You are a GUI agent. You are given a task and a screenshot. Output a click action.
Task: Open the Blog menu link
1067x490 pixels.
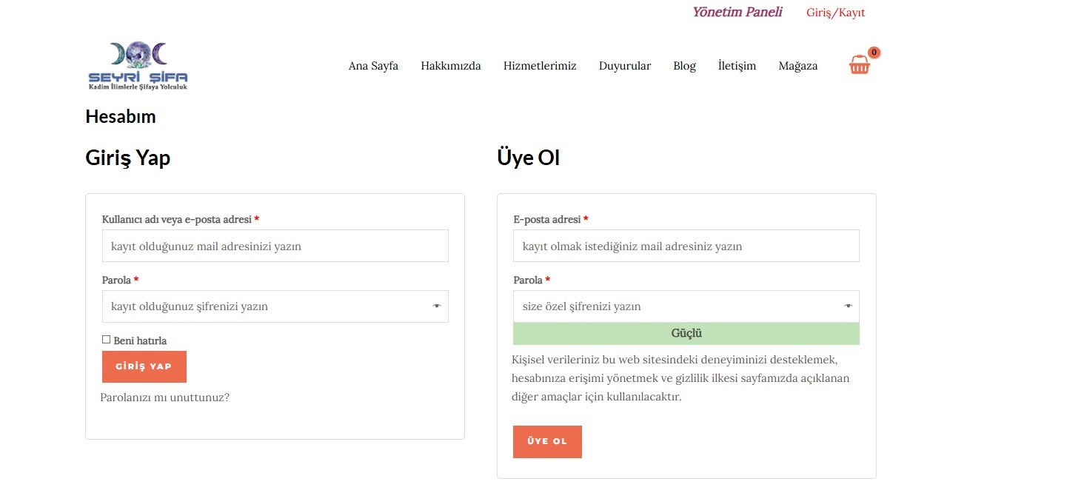point(684,66)
